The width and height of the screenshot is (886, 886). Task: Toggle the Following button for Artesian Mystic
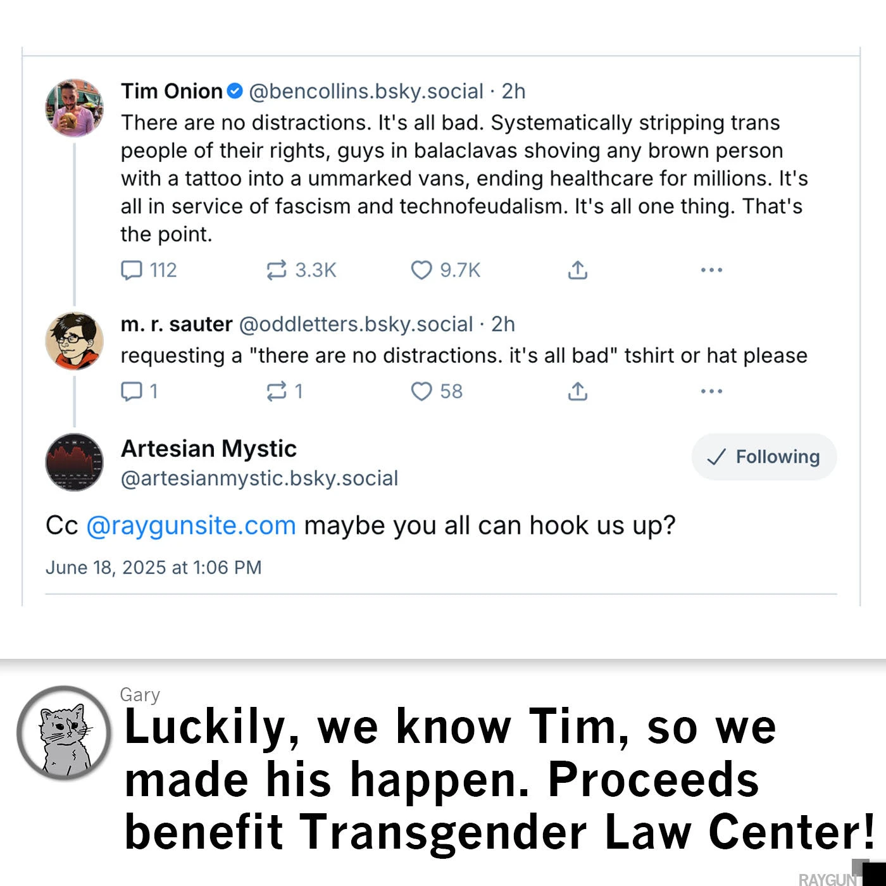[764, 457]
